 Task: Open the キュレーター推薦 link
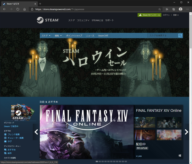pyautogui.click(x=15, y=138)
